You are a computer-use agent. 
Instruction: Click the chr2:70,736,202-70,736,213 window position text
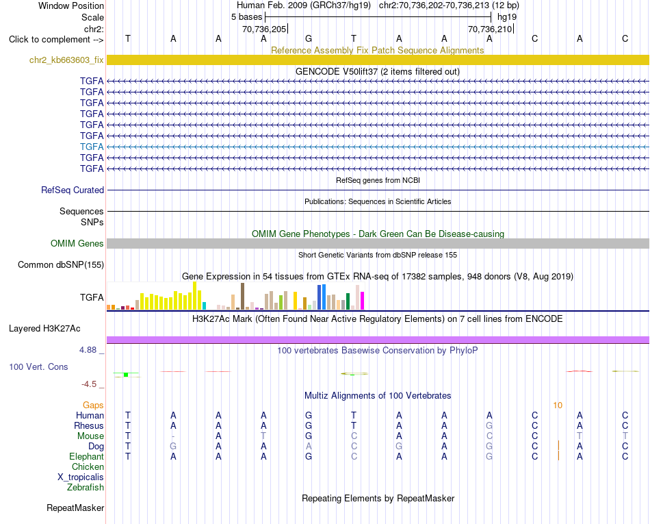[x=434, y=5]
